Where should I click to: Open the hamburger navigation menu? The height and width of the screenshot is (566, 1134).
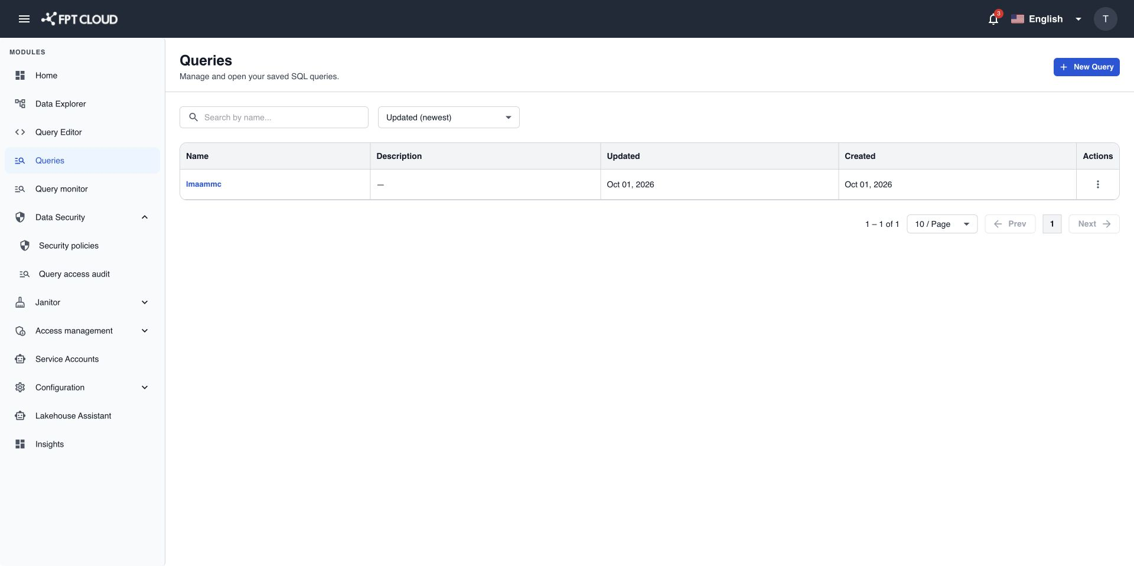coord(24,19)
